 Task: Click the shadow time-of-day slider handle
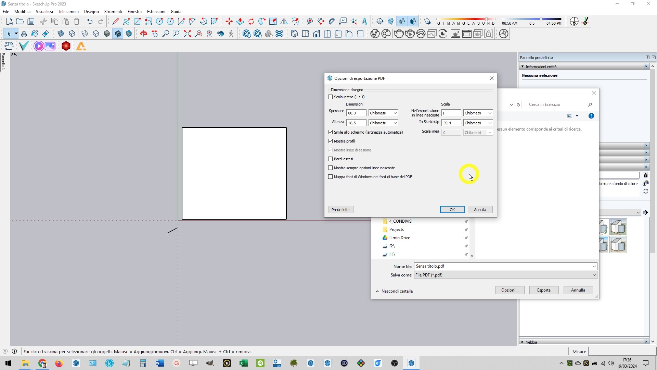pos(541,19)
